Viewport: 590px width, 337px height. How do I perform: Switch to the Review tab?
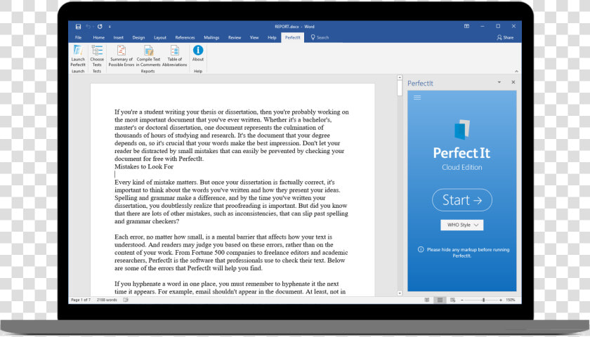(235, 38)
